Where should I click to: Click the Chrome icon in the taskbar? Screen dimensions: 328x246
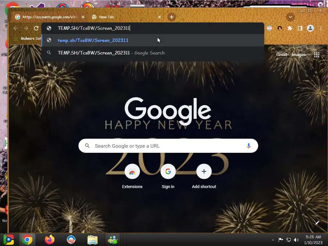tap(27, 240)
